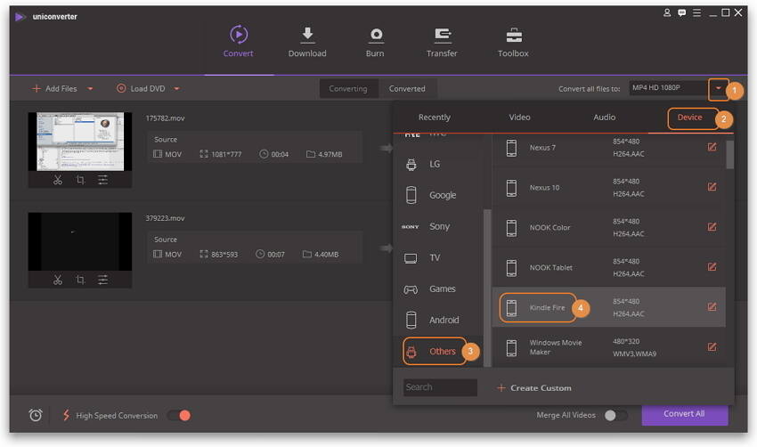Choose the Sony device category
The image size is (757, 447).
[439, 226]
